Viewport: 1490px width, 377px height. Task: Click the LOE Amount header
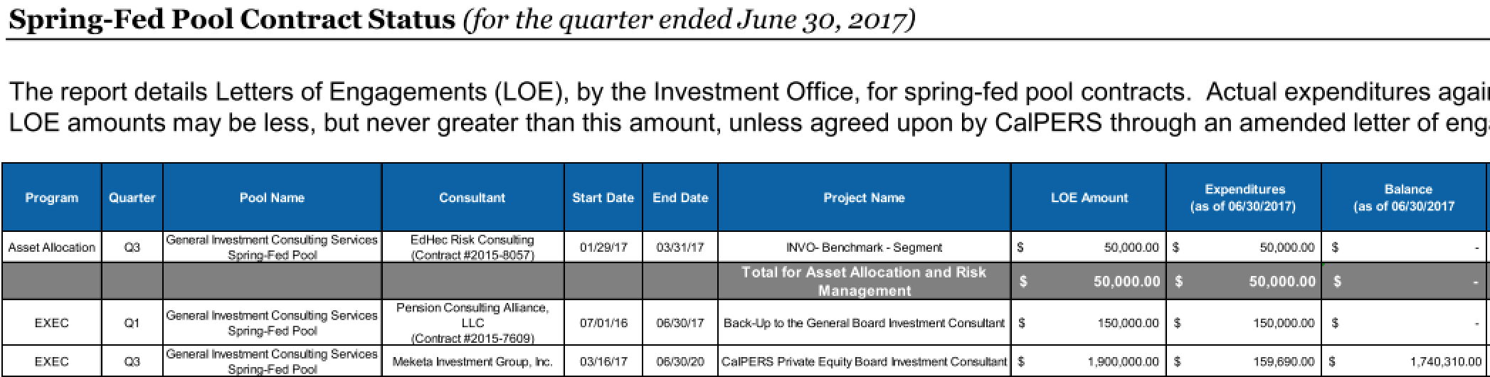(x=1089, y=198)
